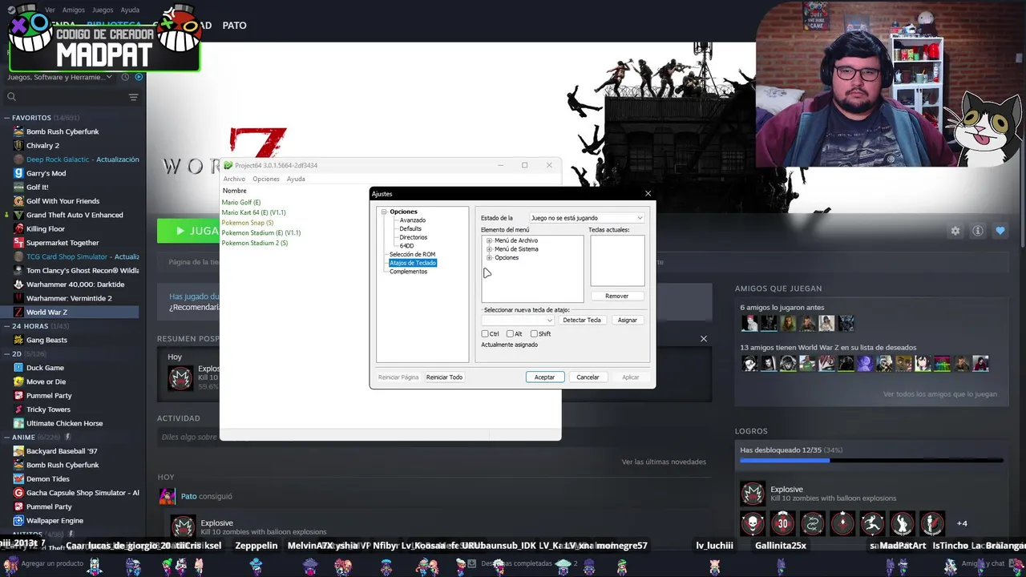Enable the Shift modifier checkbox
Viewport: 1026px width, 577px height.
[534, 333]
